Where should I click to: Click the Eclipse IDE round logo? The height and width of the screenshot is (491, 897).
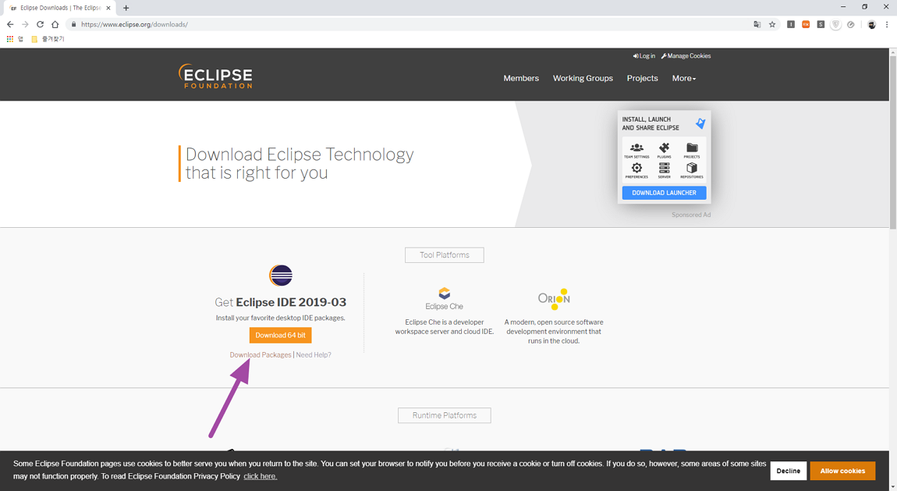[x=280, y=276]
